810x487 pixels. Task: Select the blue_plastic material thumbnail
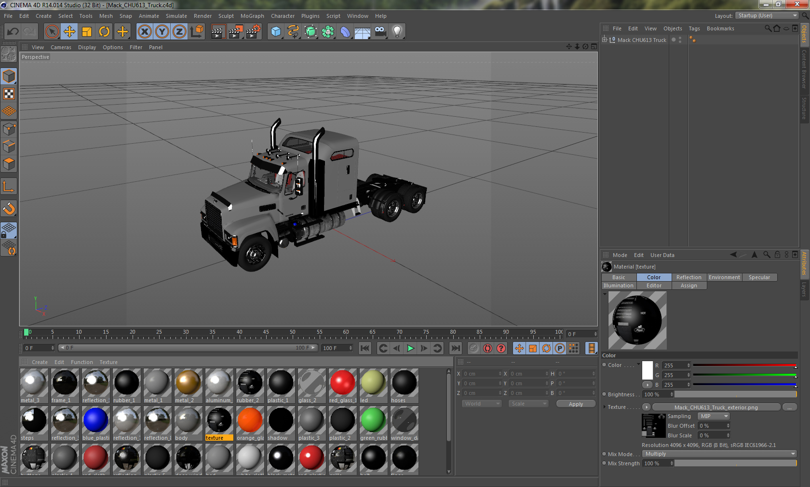coord(96,423)
